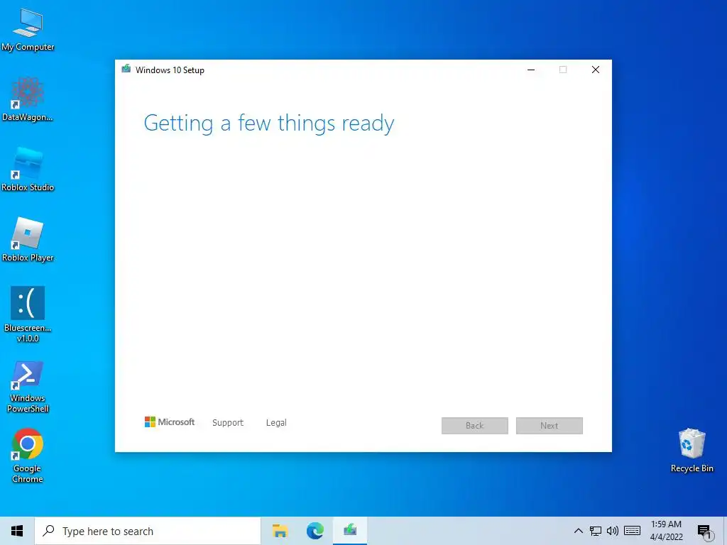
Task: Activate Windows 10 Setup taskbar button
Action: tap(350, 531)
